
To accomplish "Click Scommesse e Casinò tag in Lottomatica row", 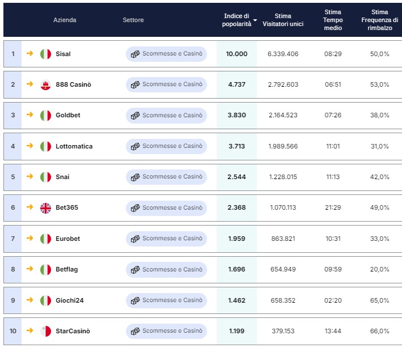I will 166,146.
